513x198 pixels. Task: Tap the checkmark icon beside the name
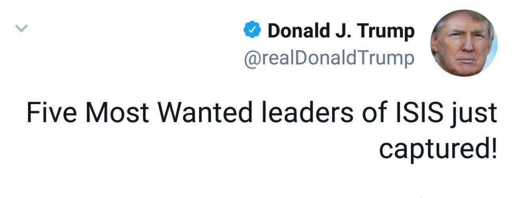pyautogui.click(x=252, y=30)
